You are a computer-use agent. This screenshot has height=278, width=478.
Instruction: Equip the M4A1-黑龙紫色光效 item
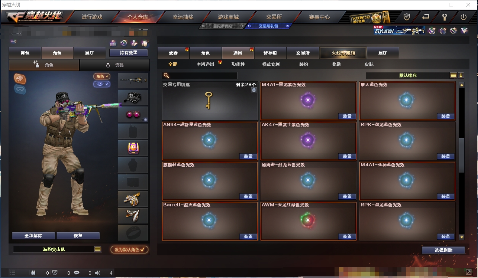coord(347,116)
